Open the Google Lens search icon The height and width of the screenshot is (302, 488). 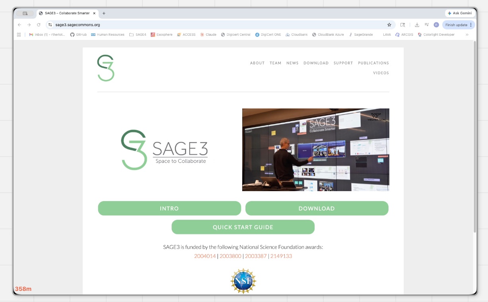(x=402, y=25)
